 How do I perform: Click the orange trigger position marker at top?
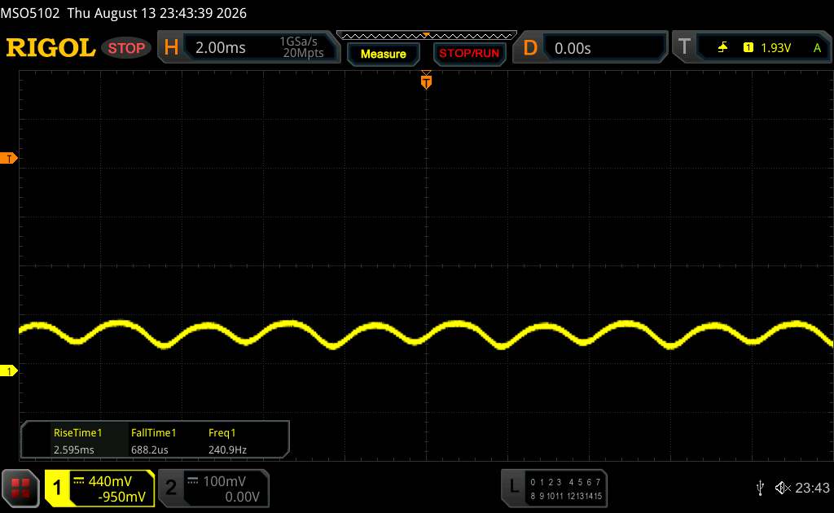click(x=426, y=81)
